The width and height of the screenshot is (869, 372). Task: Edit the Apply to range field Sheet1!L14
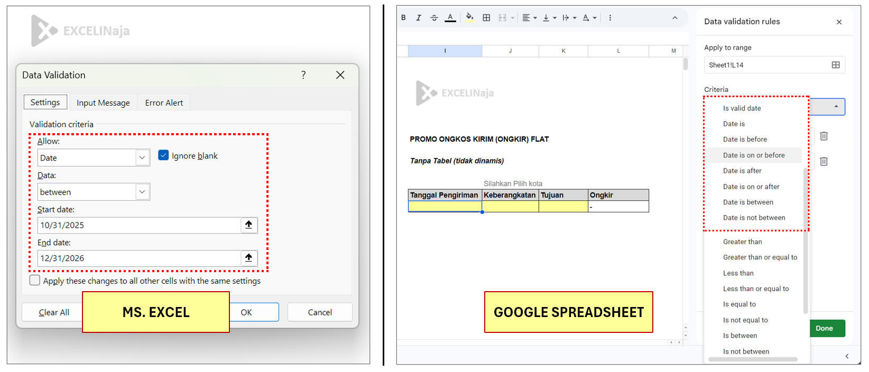pos(774,65)
